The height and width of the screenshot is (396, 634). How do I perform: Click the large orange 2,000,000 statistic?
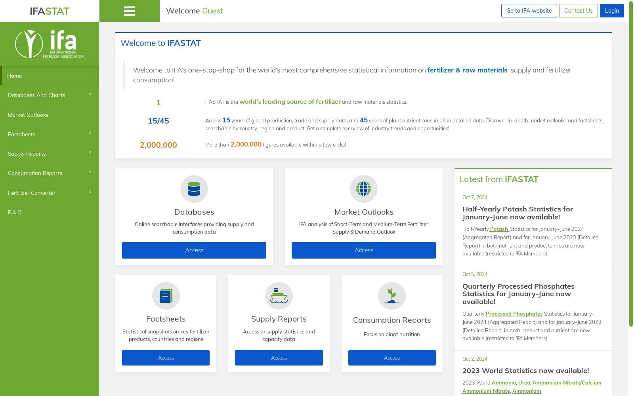click(158, 145)
